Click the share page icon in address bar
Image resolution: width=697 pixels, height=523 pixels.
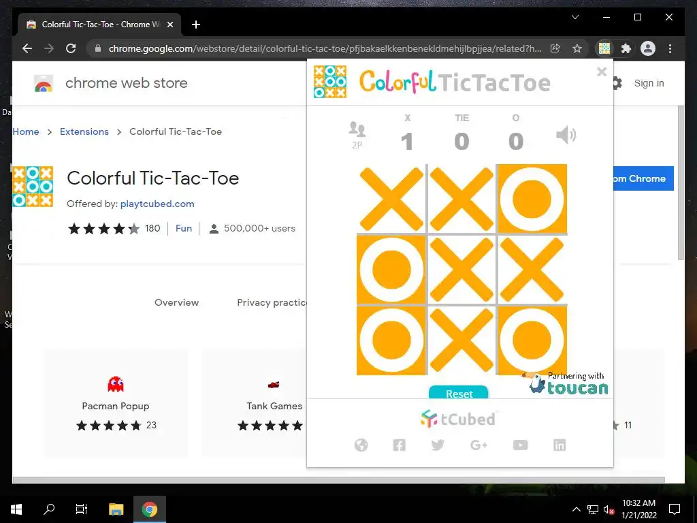click(x=555, y=48)
